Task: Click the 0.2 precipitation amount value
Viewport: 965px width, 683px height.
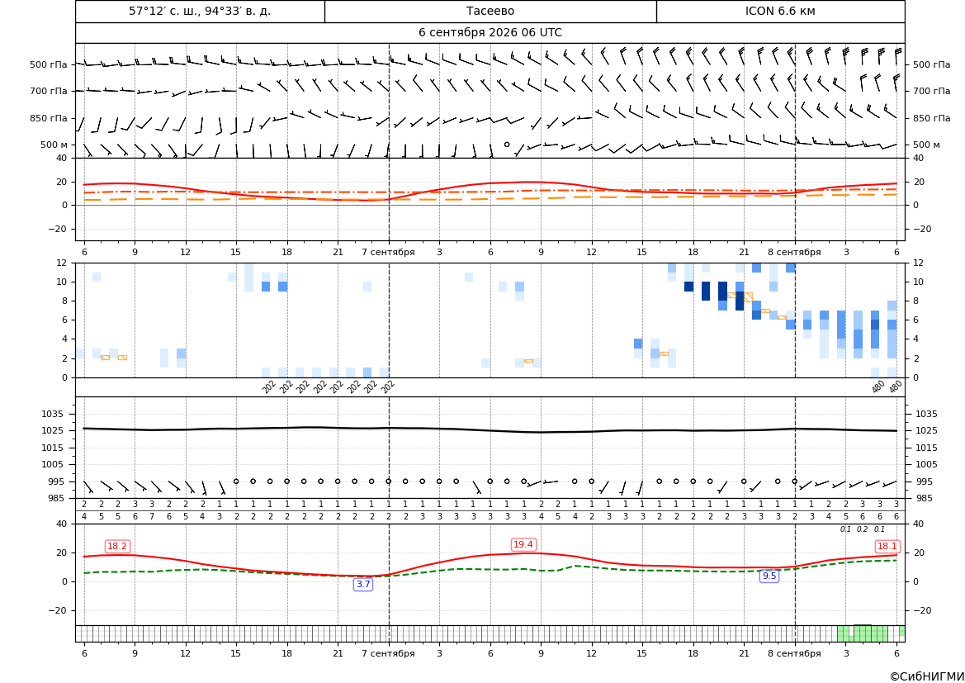Action: point(862,529)
